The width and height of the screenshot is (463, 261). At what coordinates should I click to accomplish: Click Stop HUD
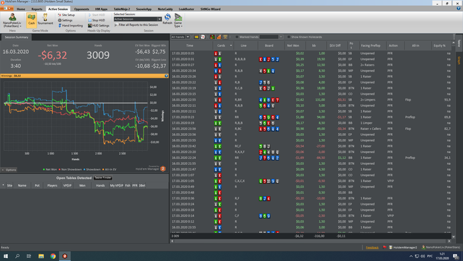coord(97,21)
